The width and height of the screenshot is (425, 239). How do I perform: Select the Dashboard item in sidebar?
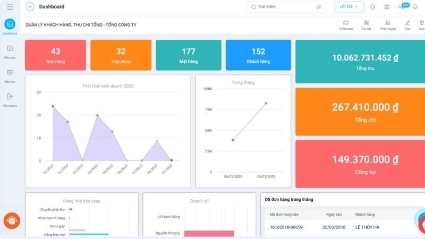click(x=10, y=26)
